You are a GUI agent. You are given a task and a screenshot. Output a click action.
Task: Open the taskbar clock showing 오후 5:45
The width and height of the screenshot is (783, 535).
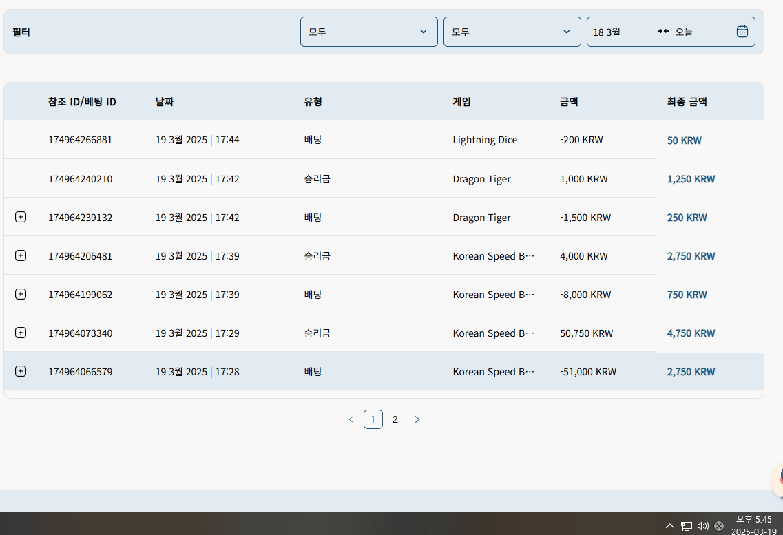point(754,525)
